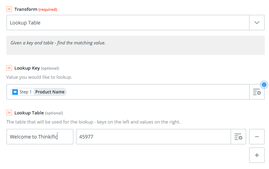Open the Transform dropdown chevron
269x169 pixels.
[257, 23]
